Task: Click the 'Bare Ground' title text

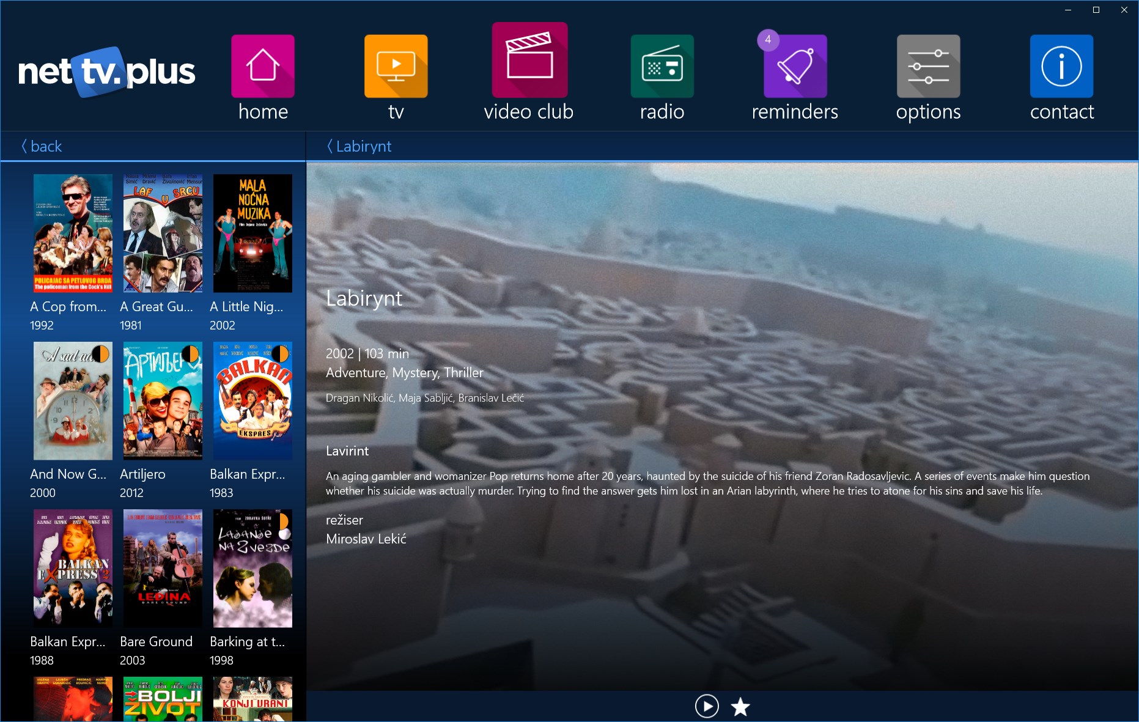Action: (x=156, y=641)
